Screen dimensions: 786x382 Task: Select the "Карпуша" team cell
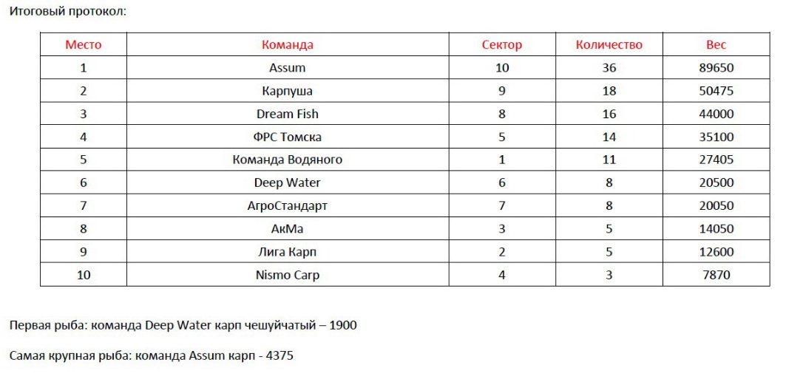(287, 91)
